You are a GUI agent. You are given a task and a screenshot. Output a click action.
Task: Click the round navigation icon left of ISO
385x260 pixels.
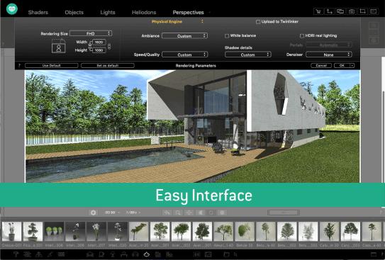point(94,213)
